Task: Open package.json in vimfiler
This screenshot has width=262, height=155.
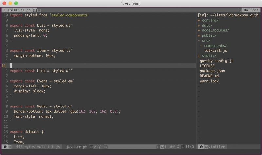Action: [x=212, y=71]
